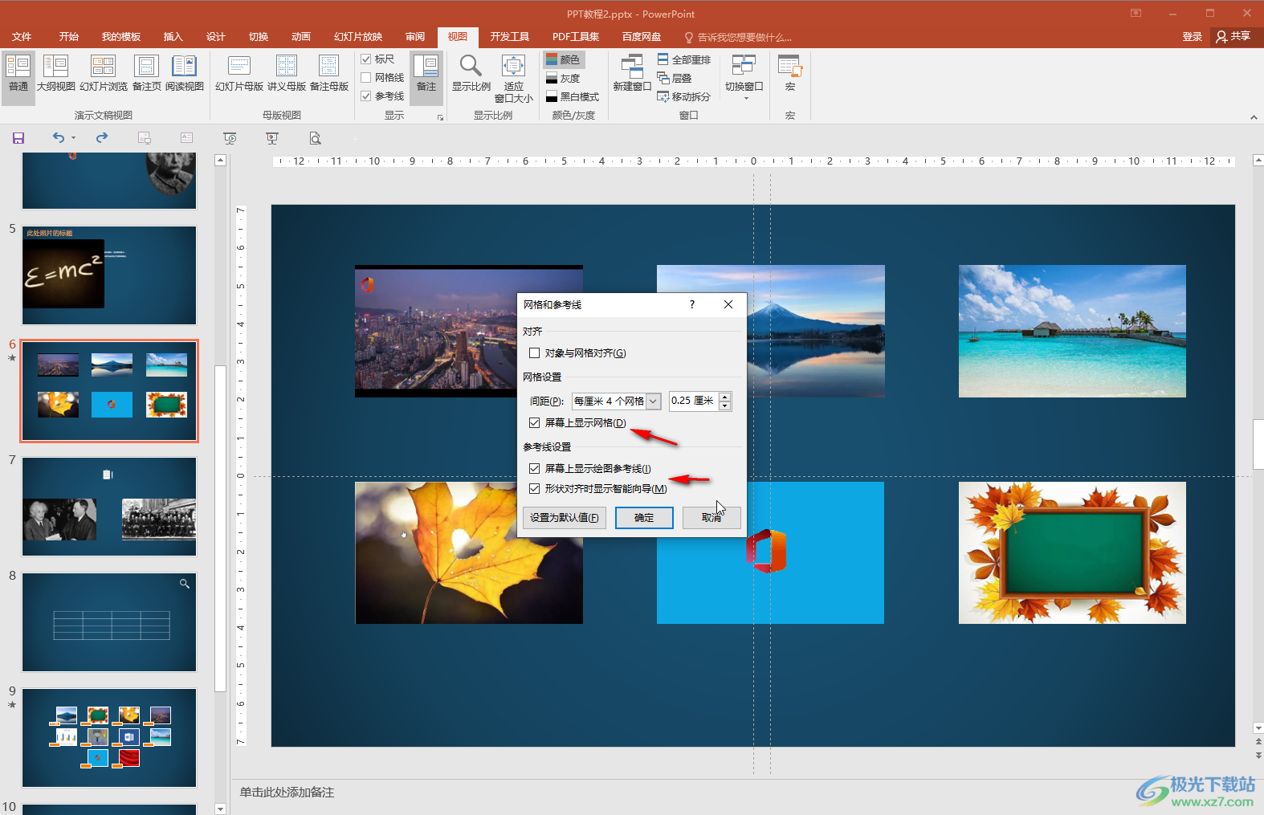Select Color (颜色) mode
The image size is (1264, 815).
pyautogui.click(x=563, y=59)
